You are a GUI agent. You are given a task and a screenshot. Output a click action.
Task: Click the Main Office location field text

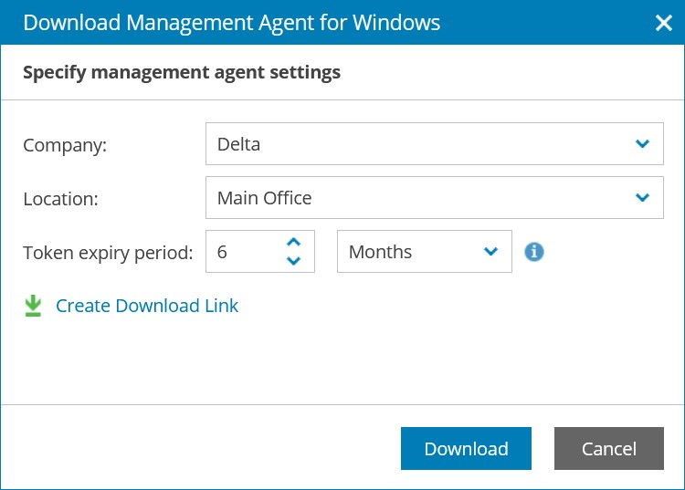tap(264, 198)
